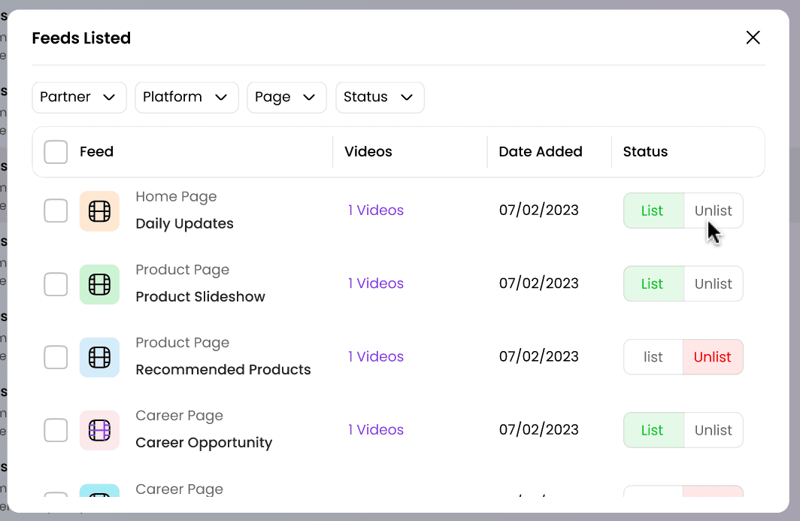Check the Daily Updates feed checkbox
This screenshot has width=800, height=521.
56,211
